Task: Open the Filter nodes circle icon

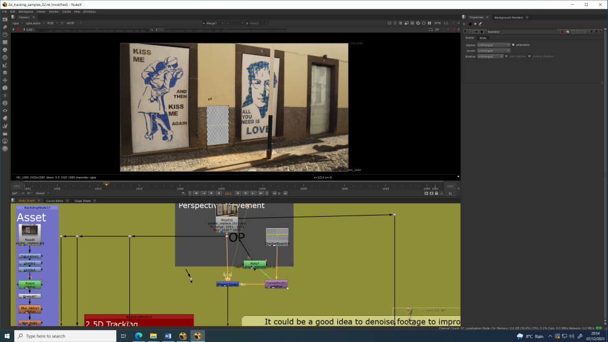Action: point(5,58)
